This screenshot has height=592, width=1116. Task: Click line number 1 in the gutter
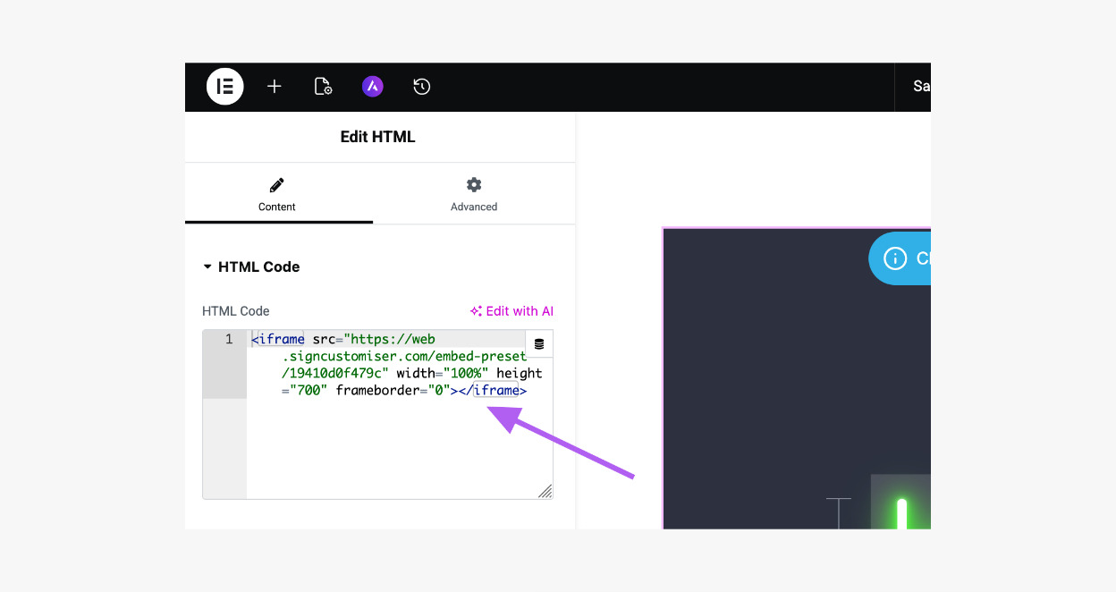coord(229,340)
